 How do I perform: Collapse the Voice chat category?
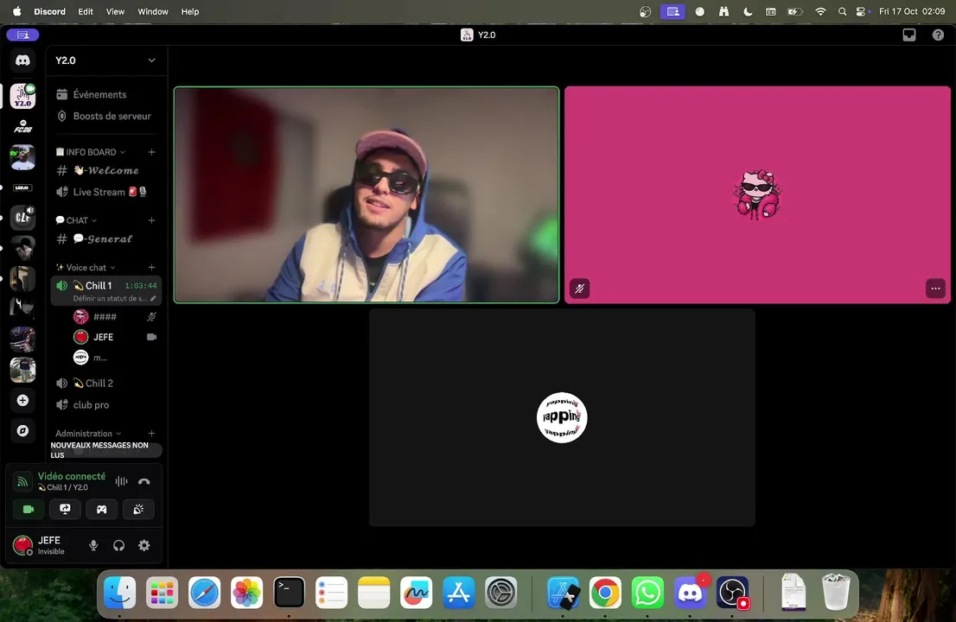coord(86,268)
